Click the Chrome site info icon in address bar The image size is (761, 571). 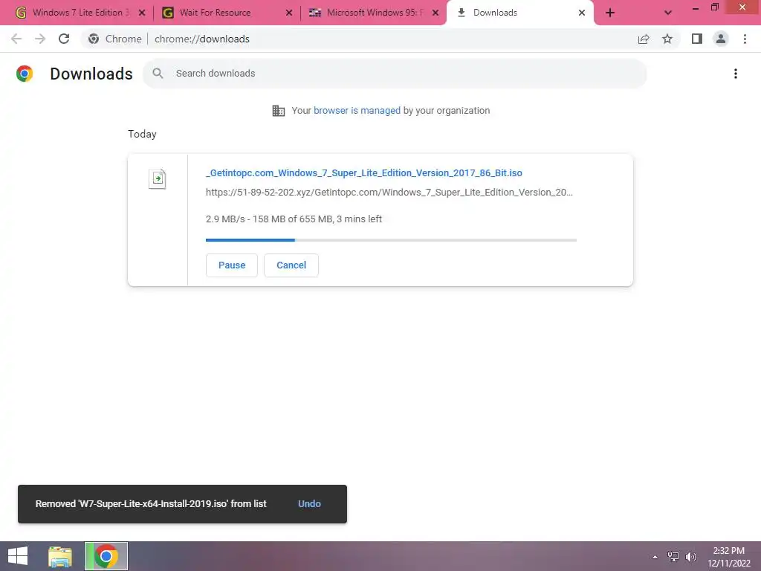point(94,39)
